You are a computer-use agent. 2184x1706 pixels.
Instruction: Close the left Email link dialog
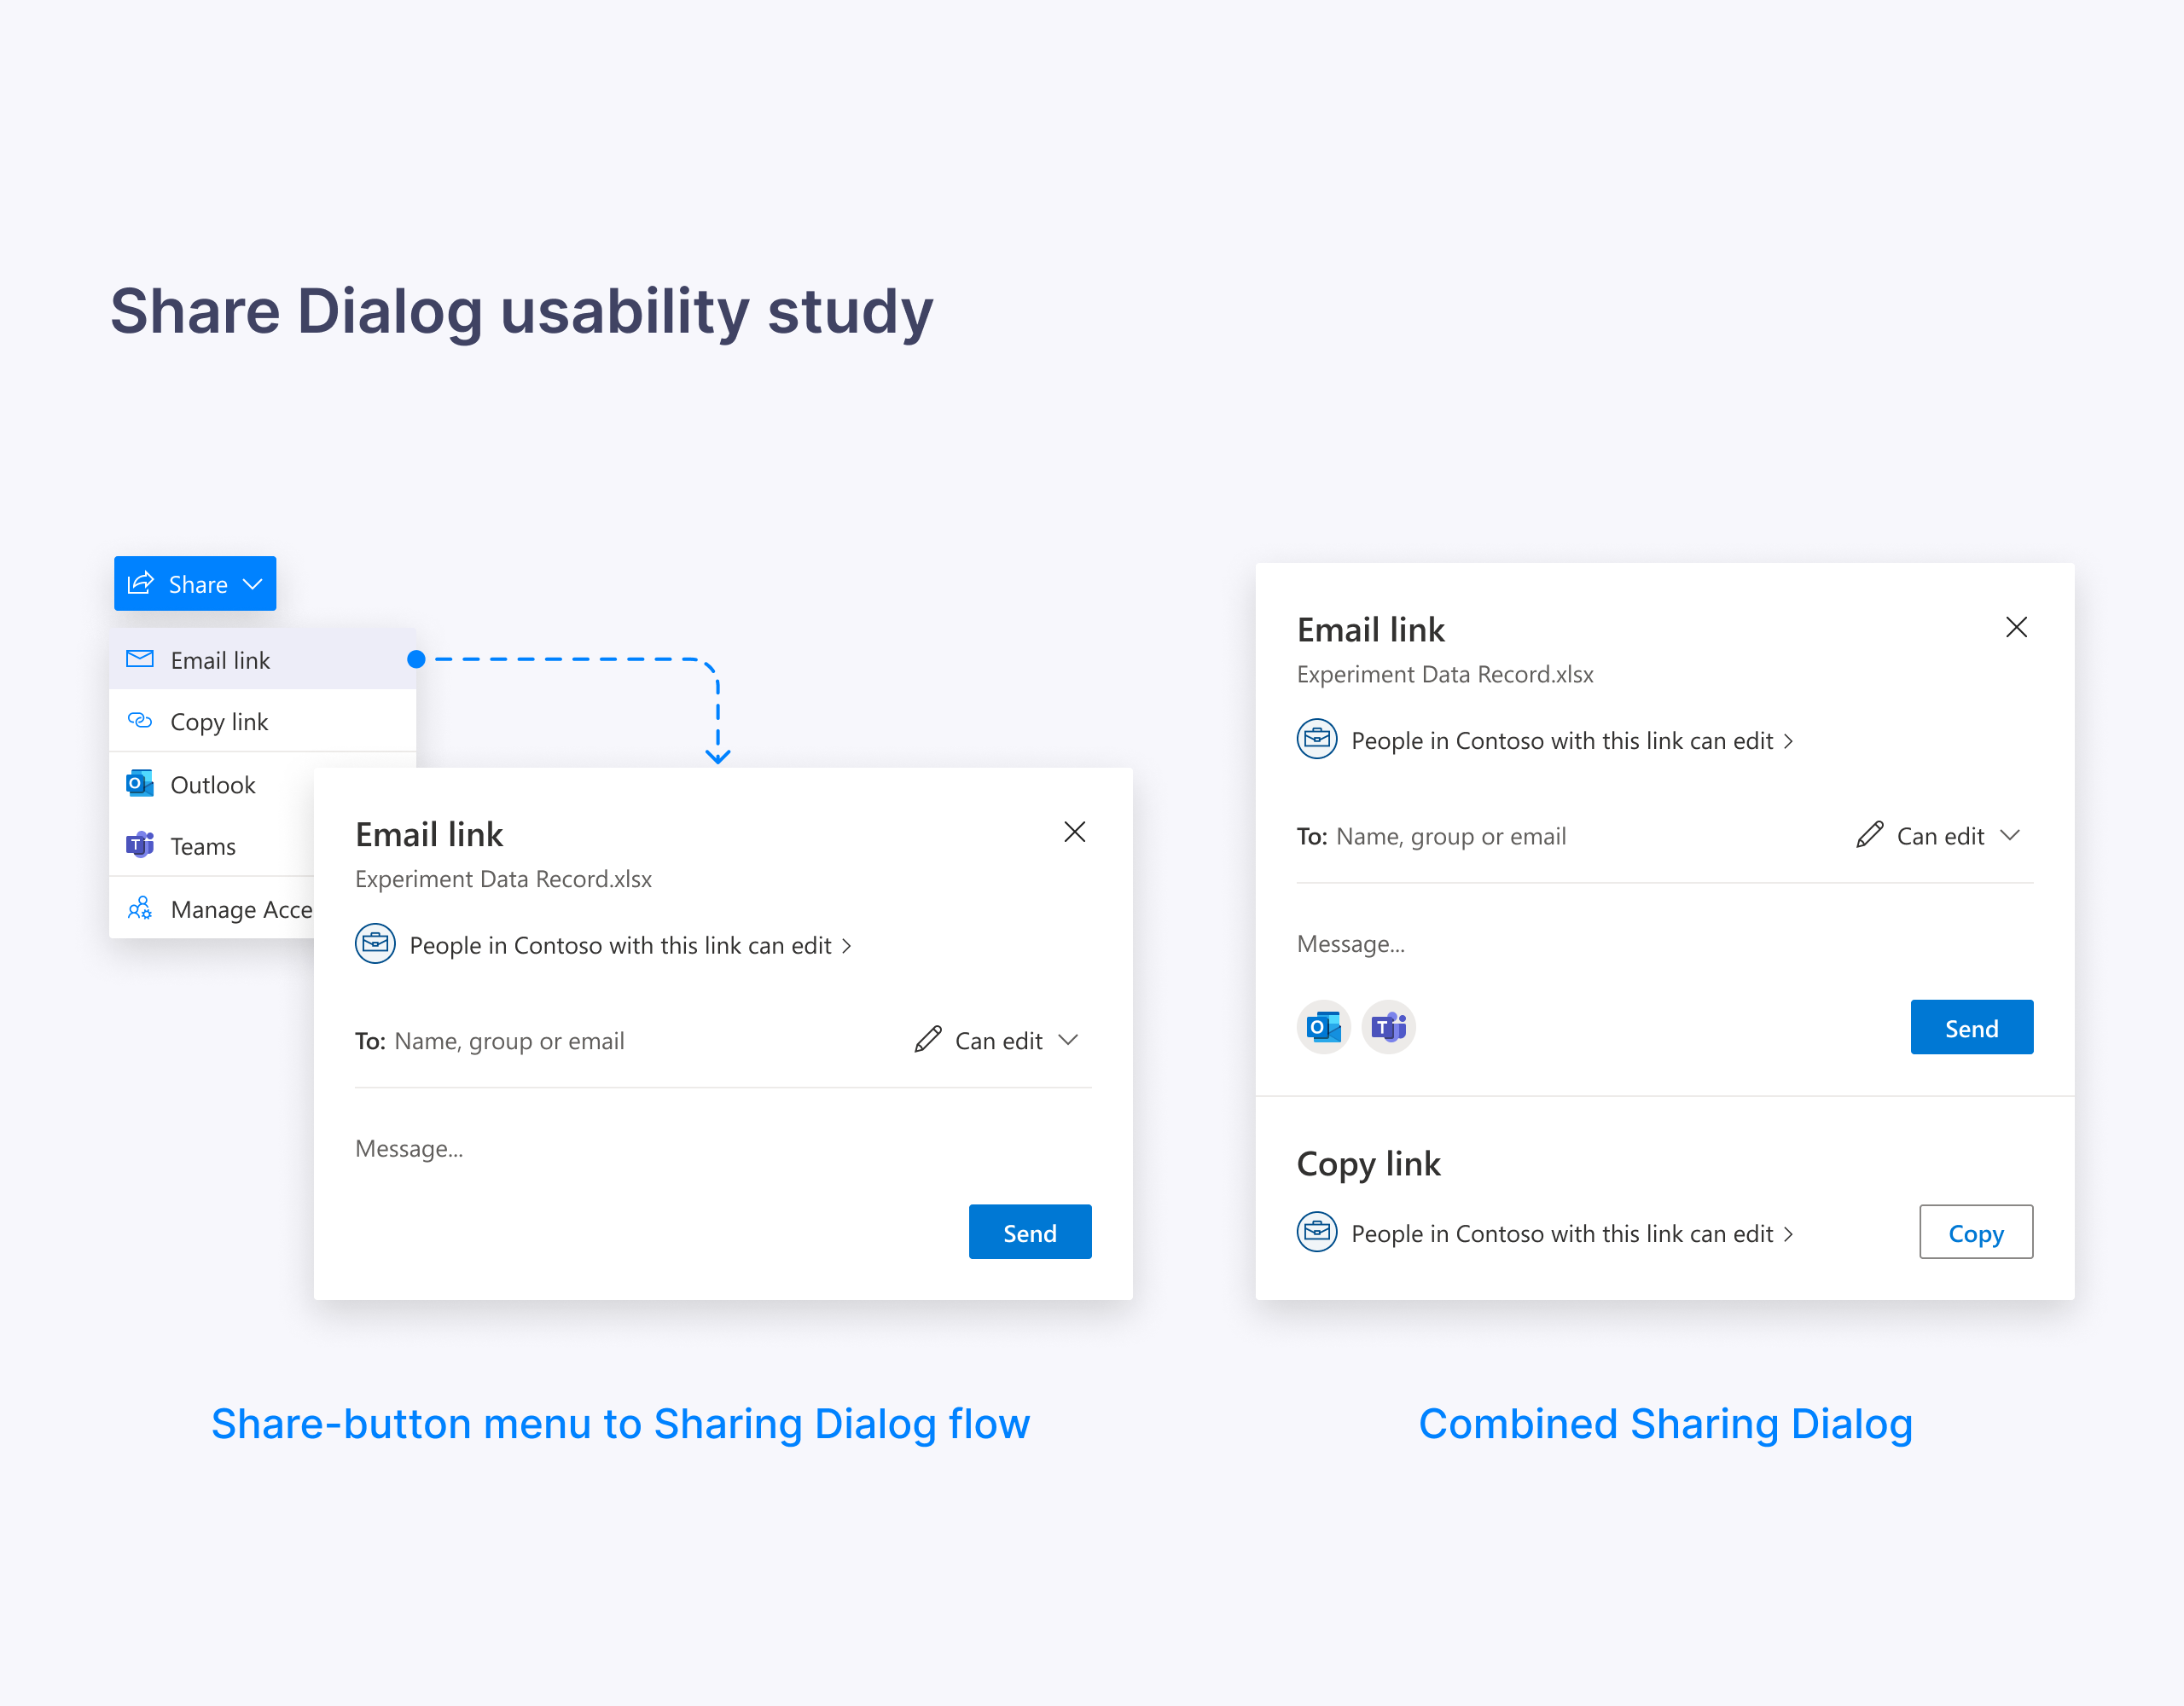pos(1076,830)
